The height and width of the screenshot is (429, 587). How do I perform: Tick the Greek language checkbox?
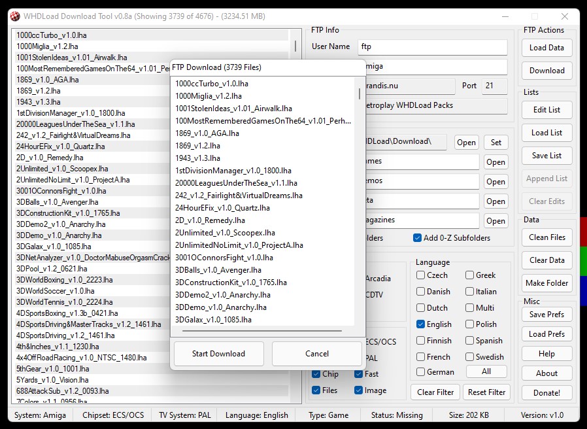click(469, 275)
